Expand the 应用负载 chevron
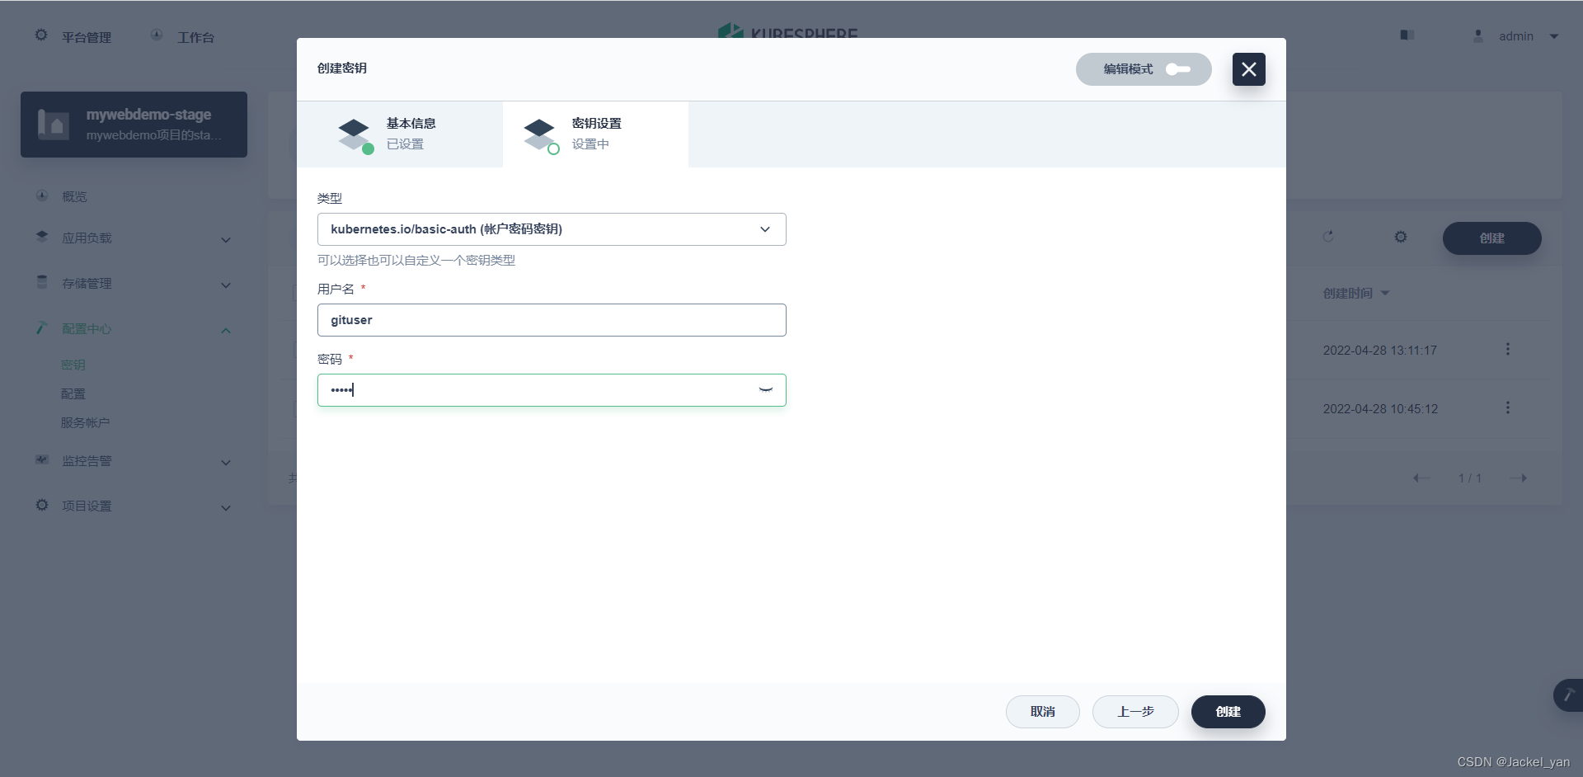The height and width of the screenshot is (777, 1583). [x=226, y=240]
